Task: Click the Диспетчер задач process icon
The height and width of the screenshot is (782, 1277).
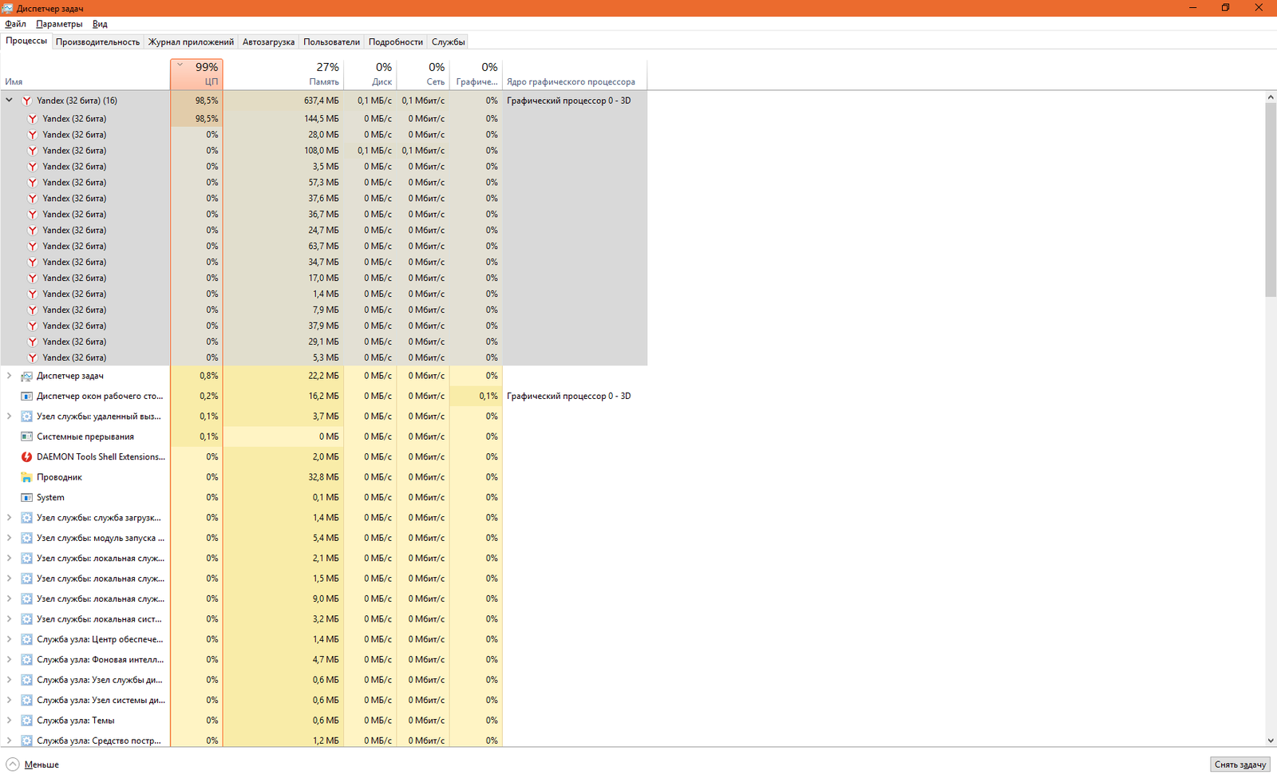Action: click(x=26, y=376)
